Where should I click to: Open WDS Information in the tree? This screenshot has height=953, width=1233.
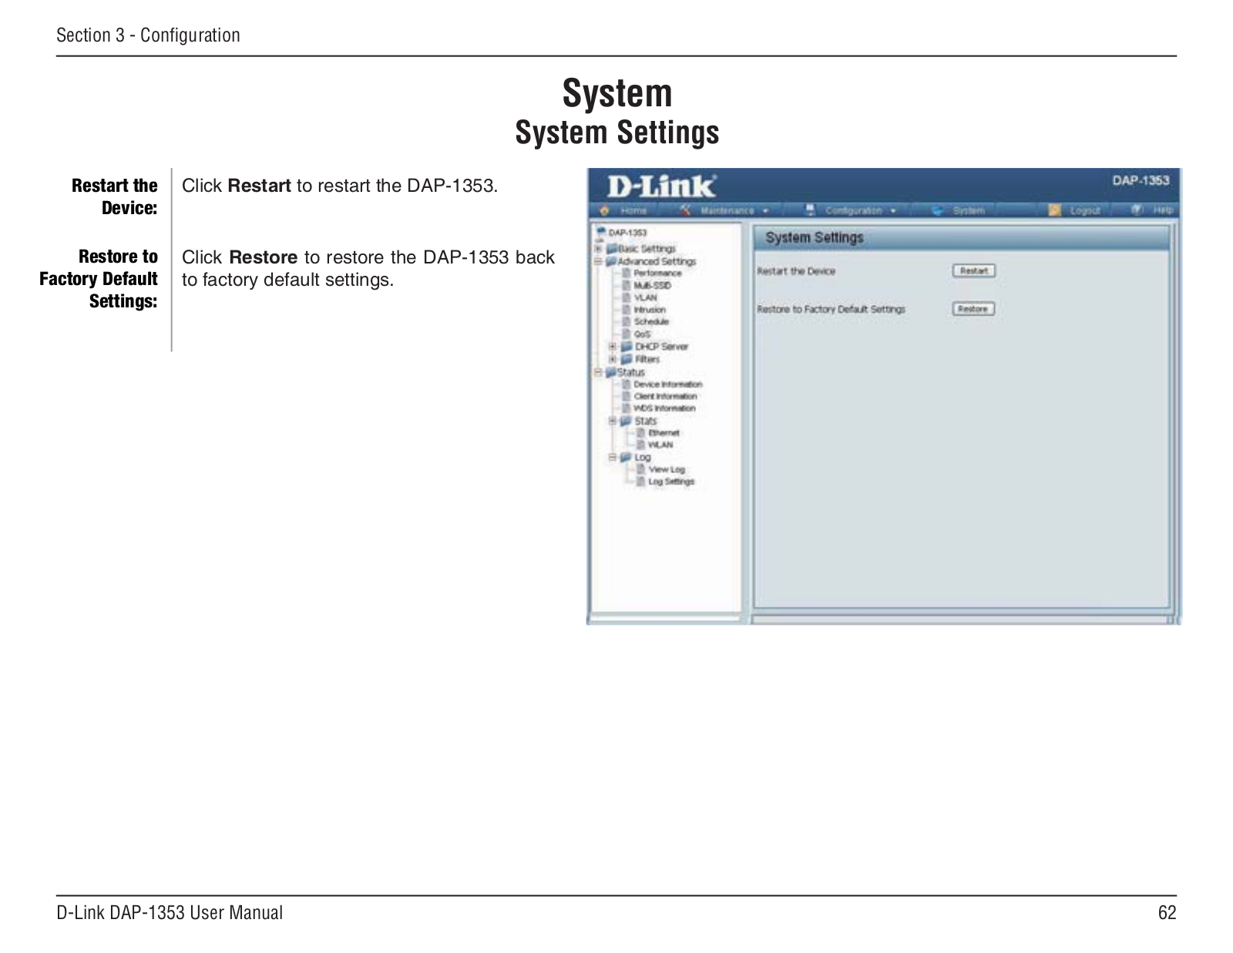coord(664,408)
